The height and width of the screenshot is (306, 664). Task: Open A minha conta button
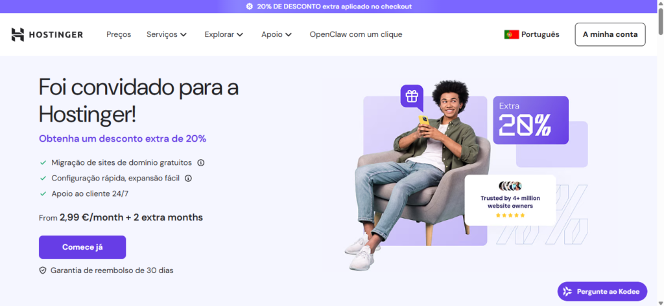click(x=610, y=35)
